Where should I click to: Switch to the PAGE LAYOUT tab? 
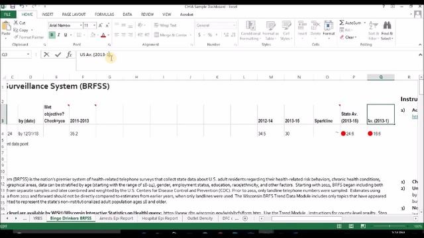[74, 15]
